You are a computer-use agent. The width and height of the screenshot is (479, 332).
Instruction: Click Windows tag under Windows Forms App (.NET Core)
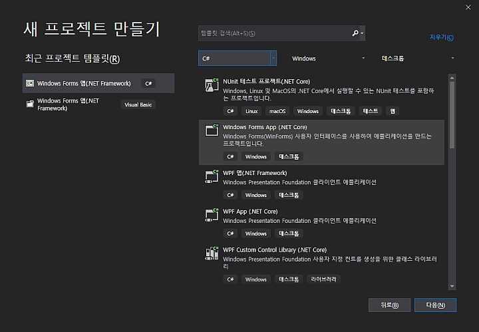[x=256, y=156]
